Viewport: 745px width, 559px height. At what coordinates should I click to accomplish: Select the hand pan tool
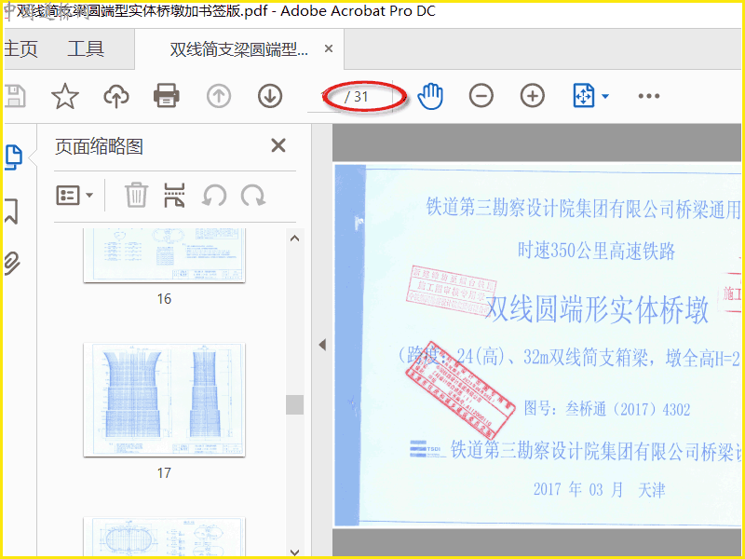[x=430, y=96]
